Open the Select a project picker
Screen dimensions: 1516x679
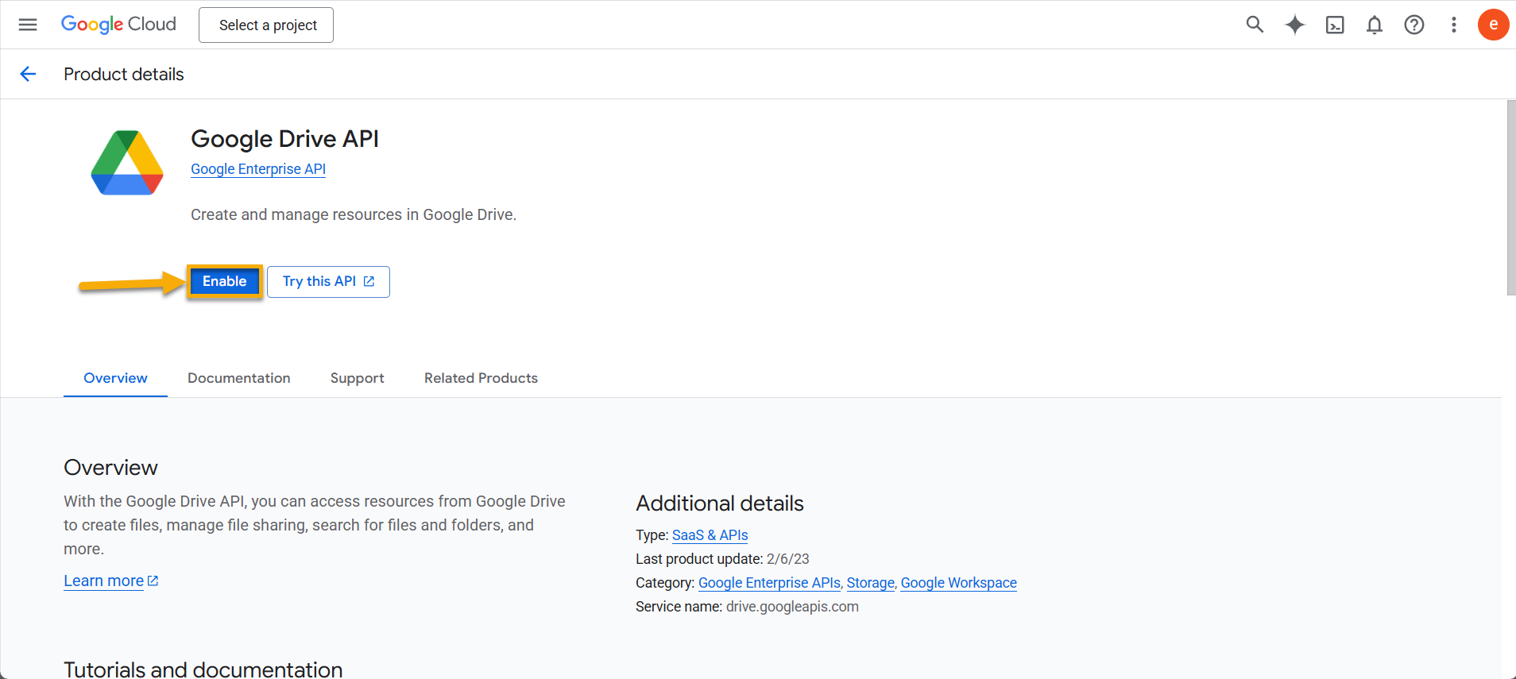[266, 25]
